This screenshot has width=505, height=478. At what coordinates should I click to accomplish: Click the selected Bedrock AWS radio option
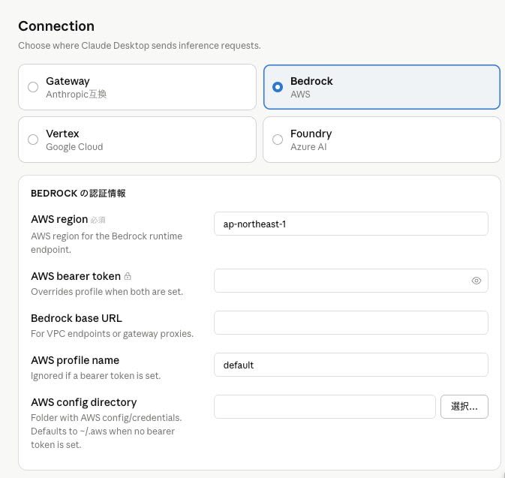(278, 87)
